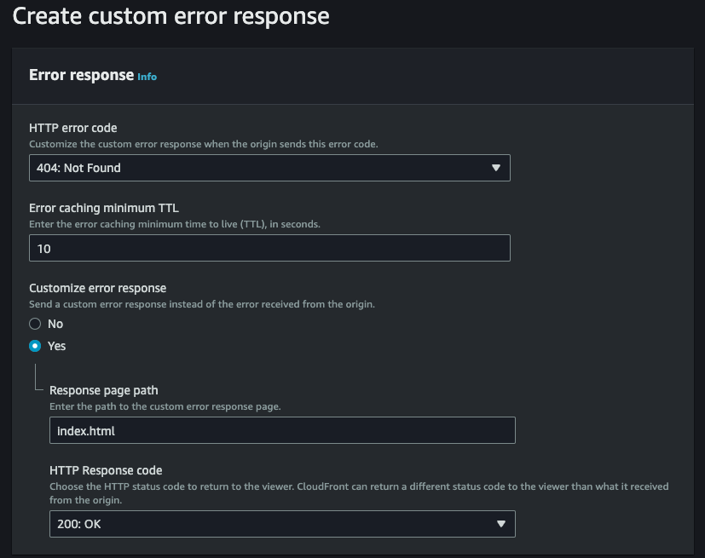Viewport: 705px width, 558px height.
Task: Expand the HTTP Response code dropdown
Action: tap(281, 523)
